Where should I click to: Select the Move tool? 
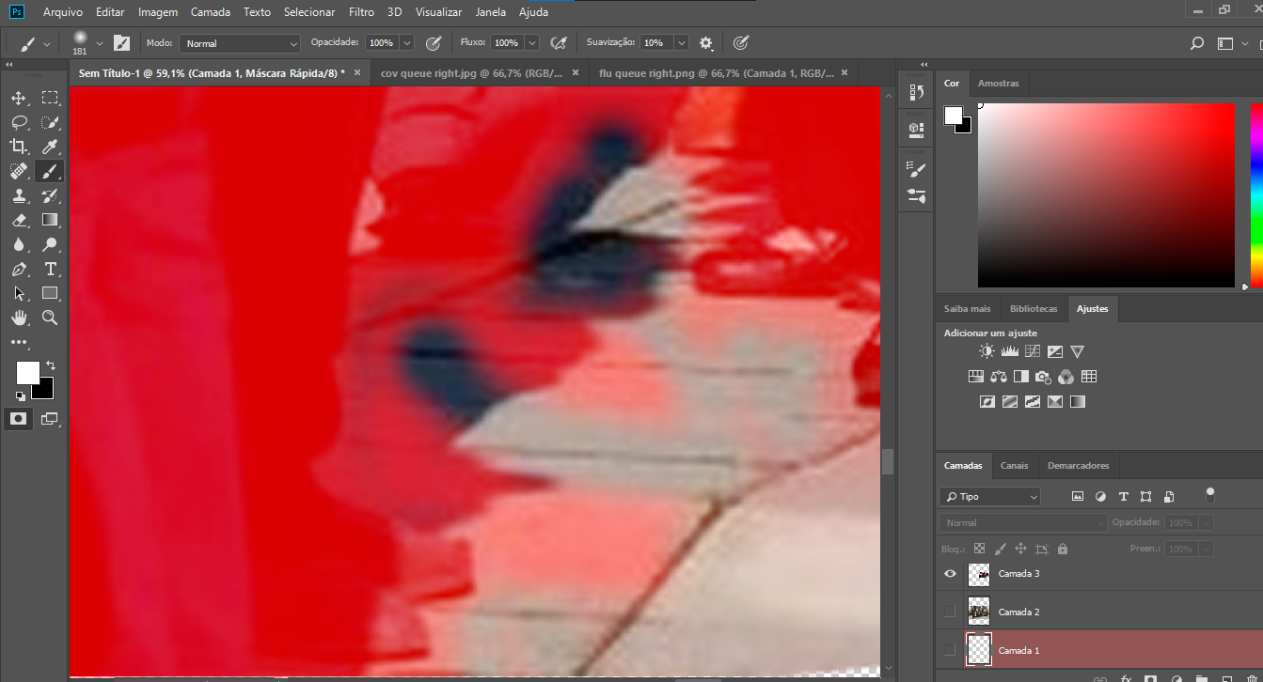[x=19, y=97]
